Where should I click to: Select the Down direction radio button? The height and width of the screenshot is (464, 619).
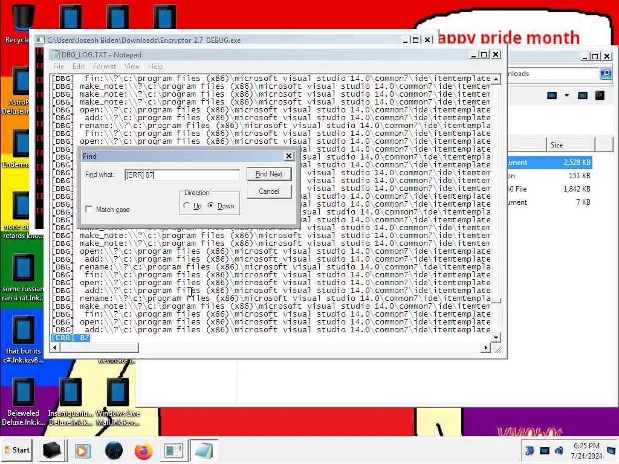click(211, 205)
